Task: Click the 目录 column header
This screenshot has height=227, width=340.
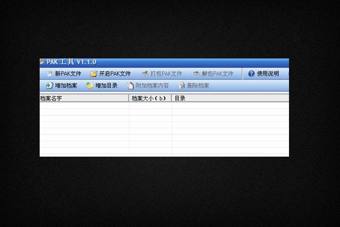Action: [x=230, y=98]
